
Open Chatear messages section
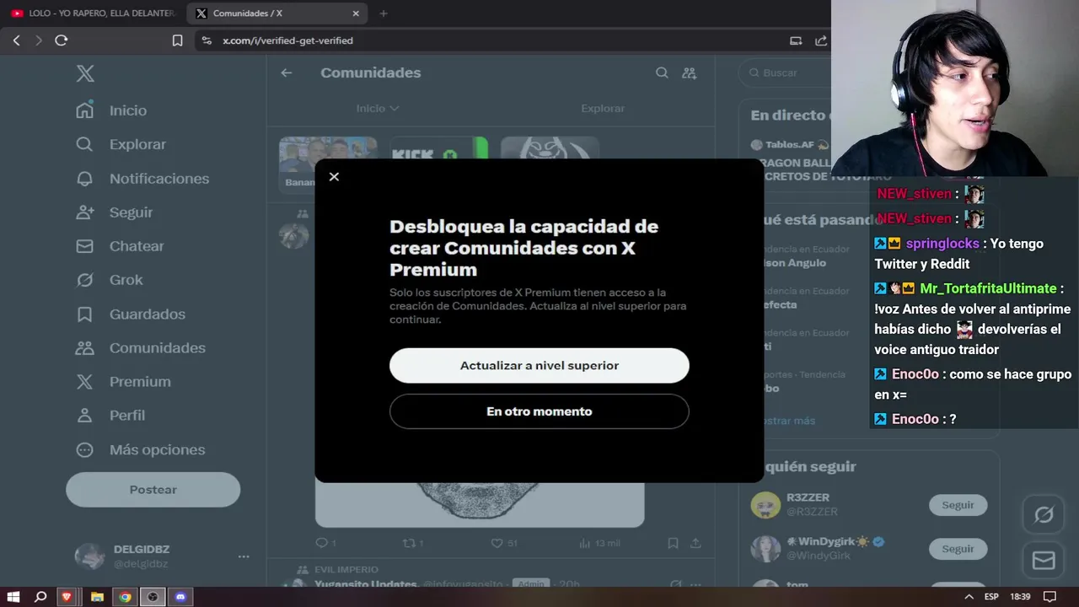(x=120, y=246)
